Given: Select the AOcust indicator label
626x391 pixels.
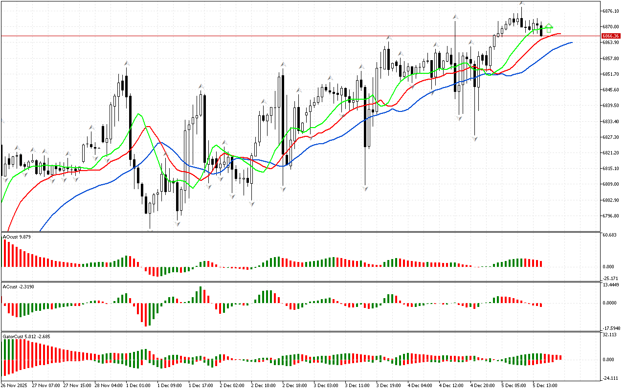Looking at the screenshot, I should (17, 237).
